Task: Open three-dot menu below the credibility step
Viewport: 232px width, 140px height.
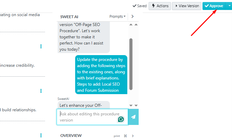Action: [41, 91]
